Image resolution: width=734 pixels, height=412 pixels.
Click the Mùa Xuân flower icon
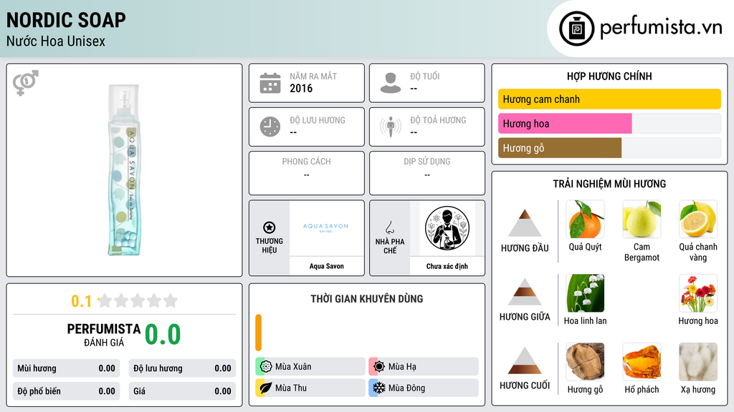pyautogui.click(x=266, y=366)
